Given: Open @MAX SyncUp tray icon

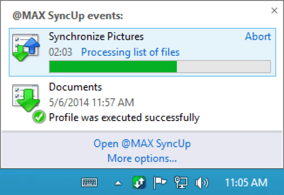Looking at the screenshot, I should (x=139, y=183).
